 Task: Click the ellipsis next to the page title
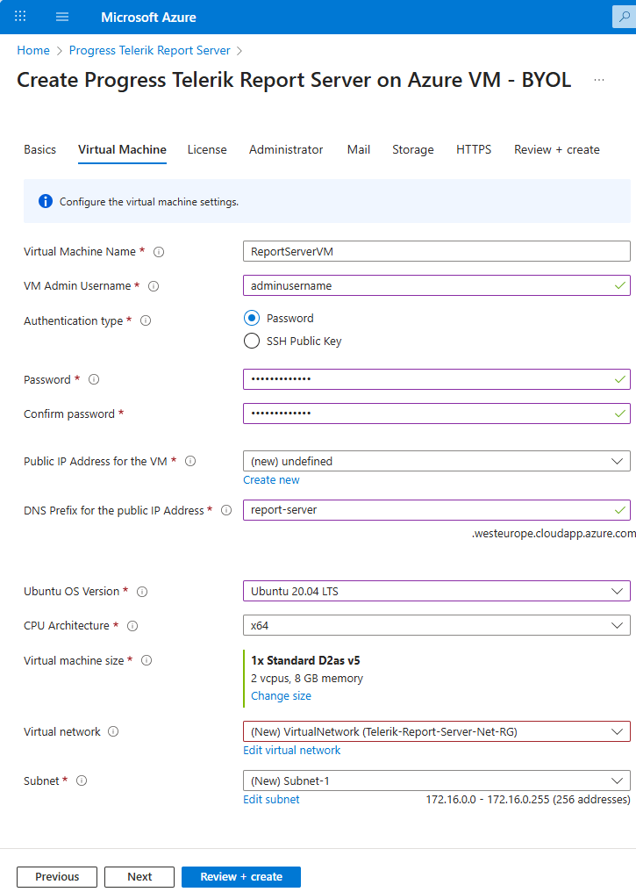coord(598,80)
